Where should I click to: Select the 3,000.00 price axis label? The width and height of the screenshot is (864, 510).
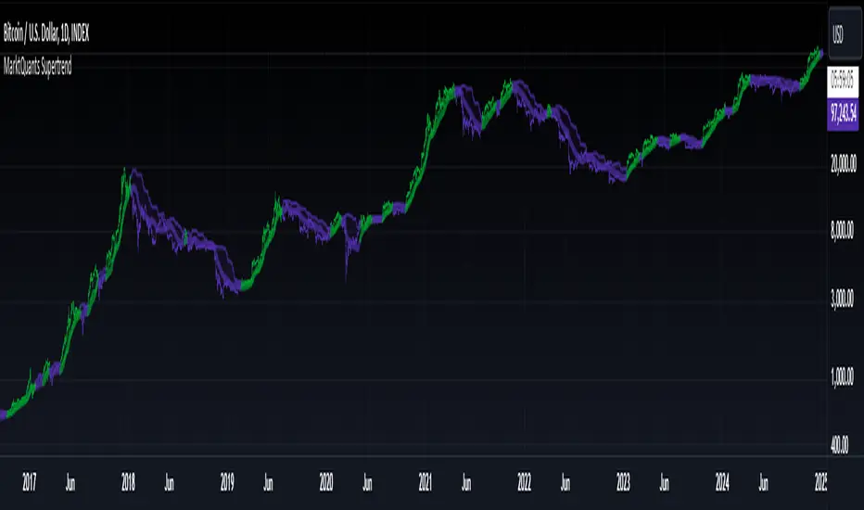coord(843,300)
